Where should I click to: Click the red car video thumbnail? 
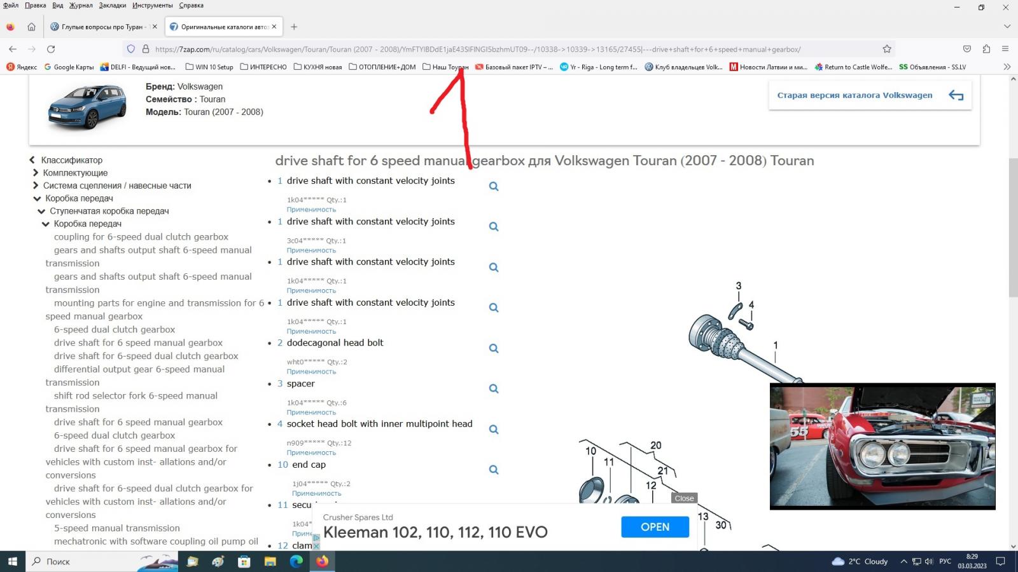882,446
